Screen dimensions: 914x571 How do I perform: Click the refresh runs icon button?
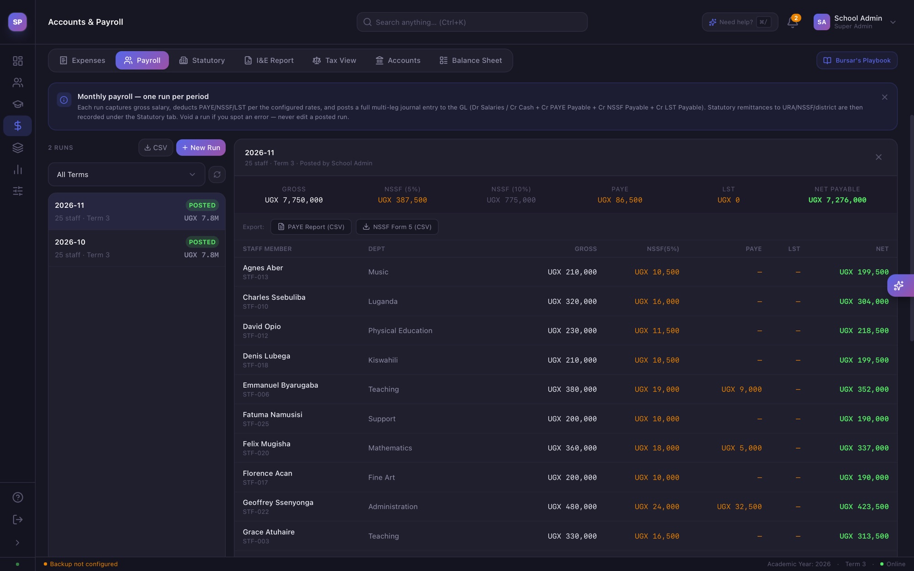pos(217,174)
